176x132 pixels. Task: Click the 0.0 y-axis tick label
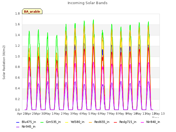click(17, 110)
